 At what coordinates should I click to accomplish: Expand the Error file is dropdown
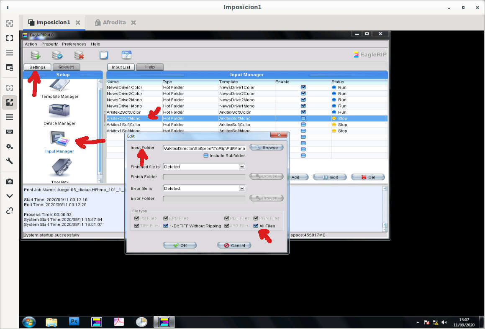tap(241, 188)
